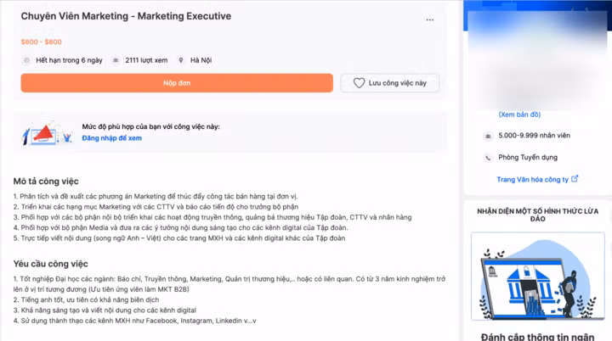Open the Xem bản đồ map link
This screenshot has height=341, width=612.
point(519,115)
